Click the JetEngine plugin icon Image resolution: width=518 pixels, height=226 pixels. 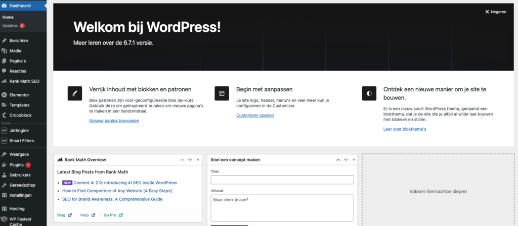click(4, 131)
